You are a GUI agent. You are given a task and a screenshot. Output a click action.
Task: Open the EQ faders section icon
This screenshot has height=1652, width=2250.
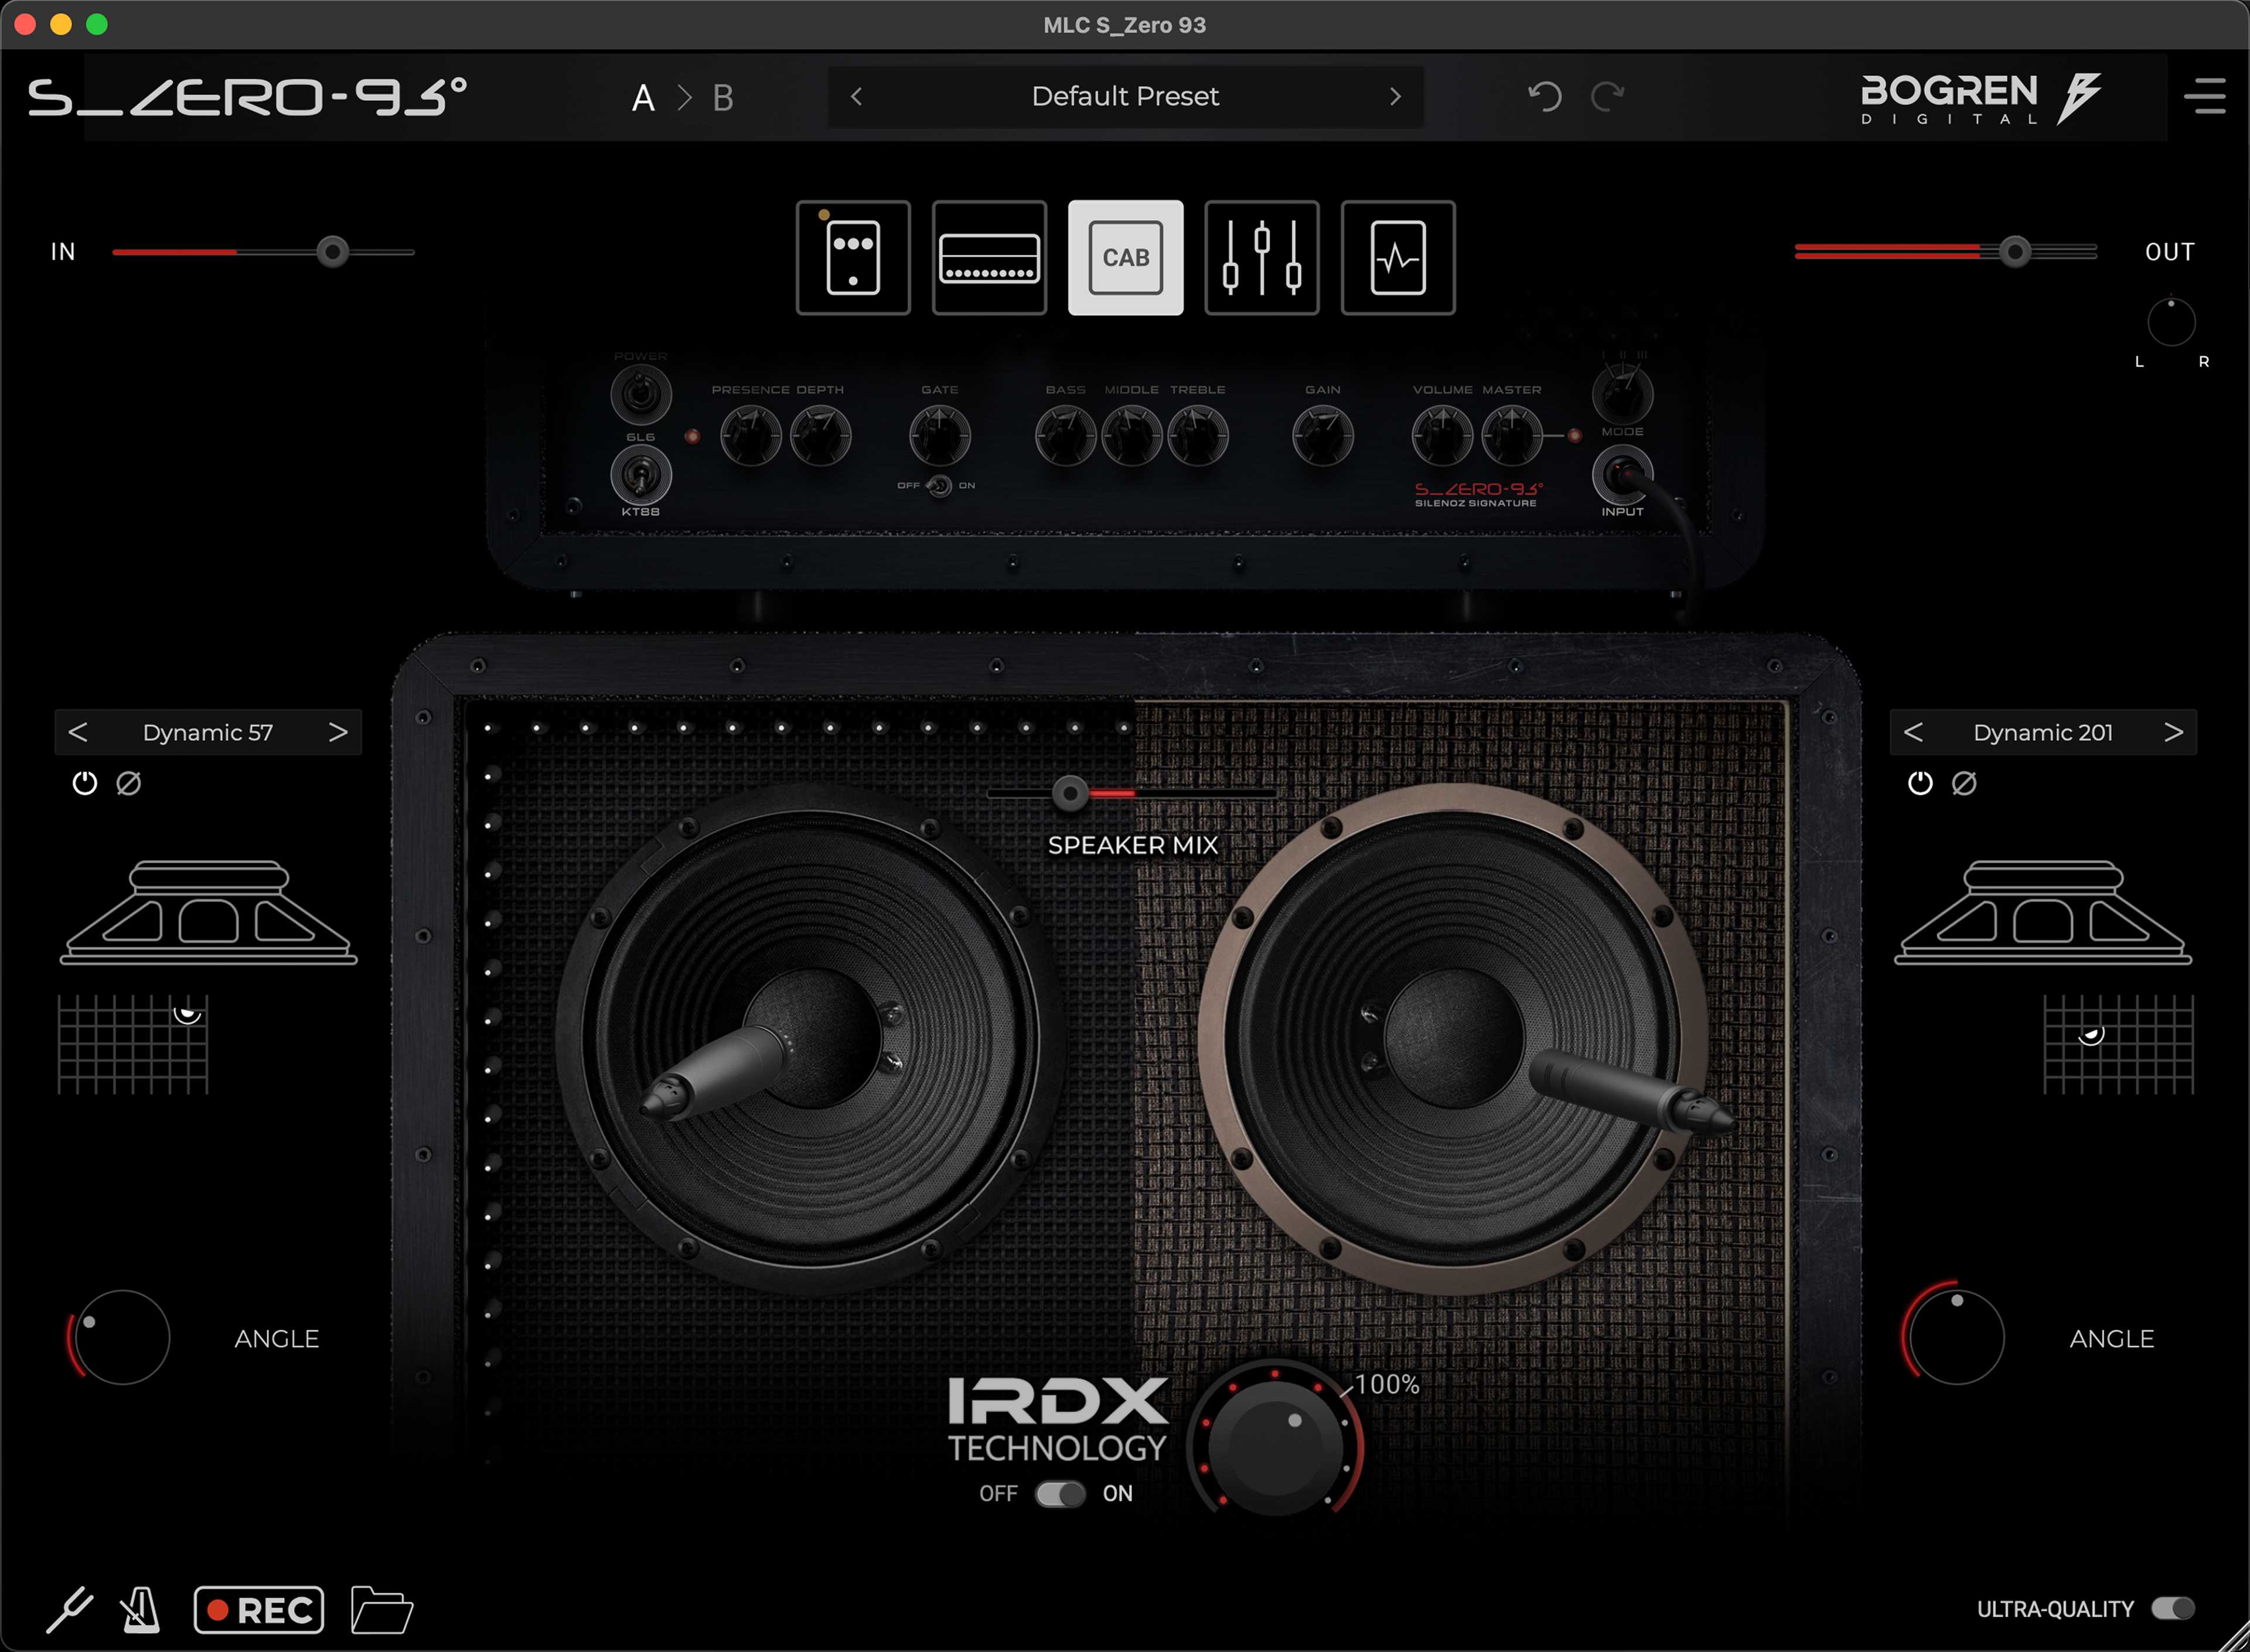click(1262, 258)
